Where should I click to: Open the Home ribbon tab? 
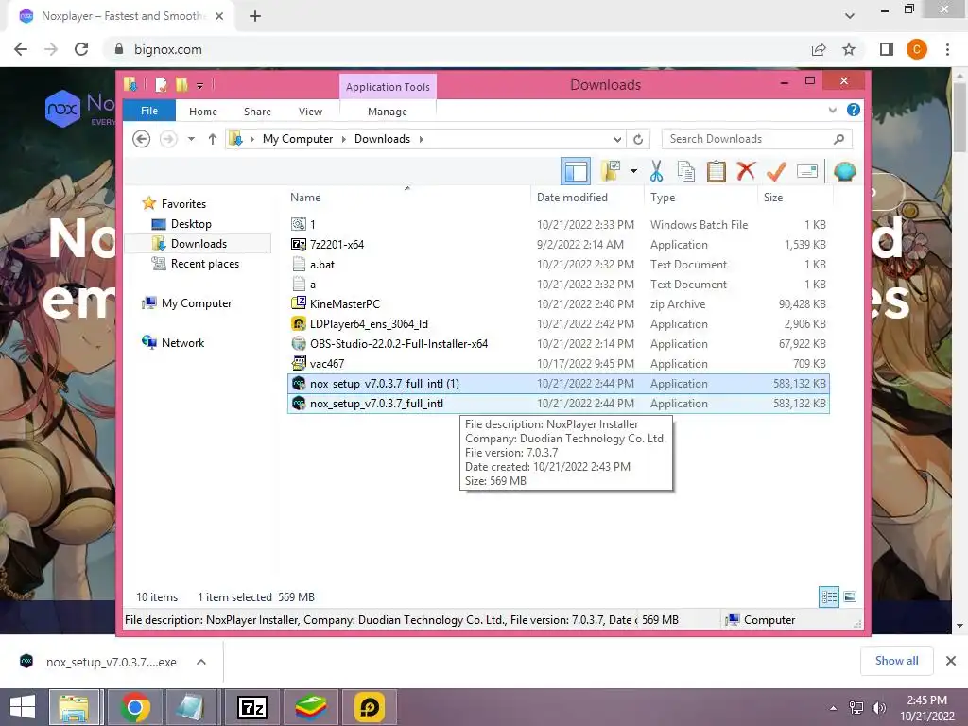point(203,112)
